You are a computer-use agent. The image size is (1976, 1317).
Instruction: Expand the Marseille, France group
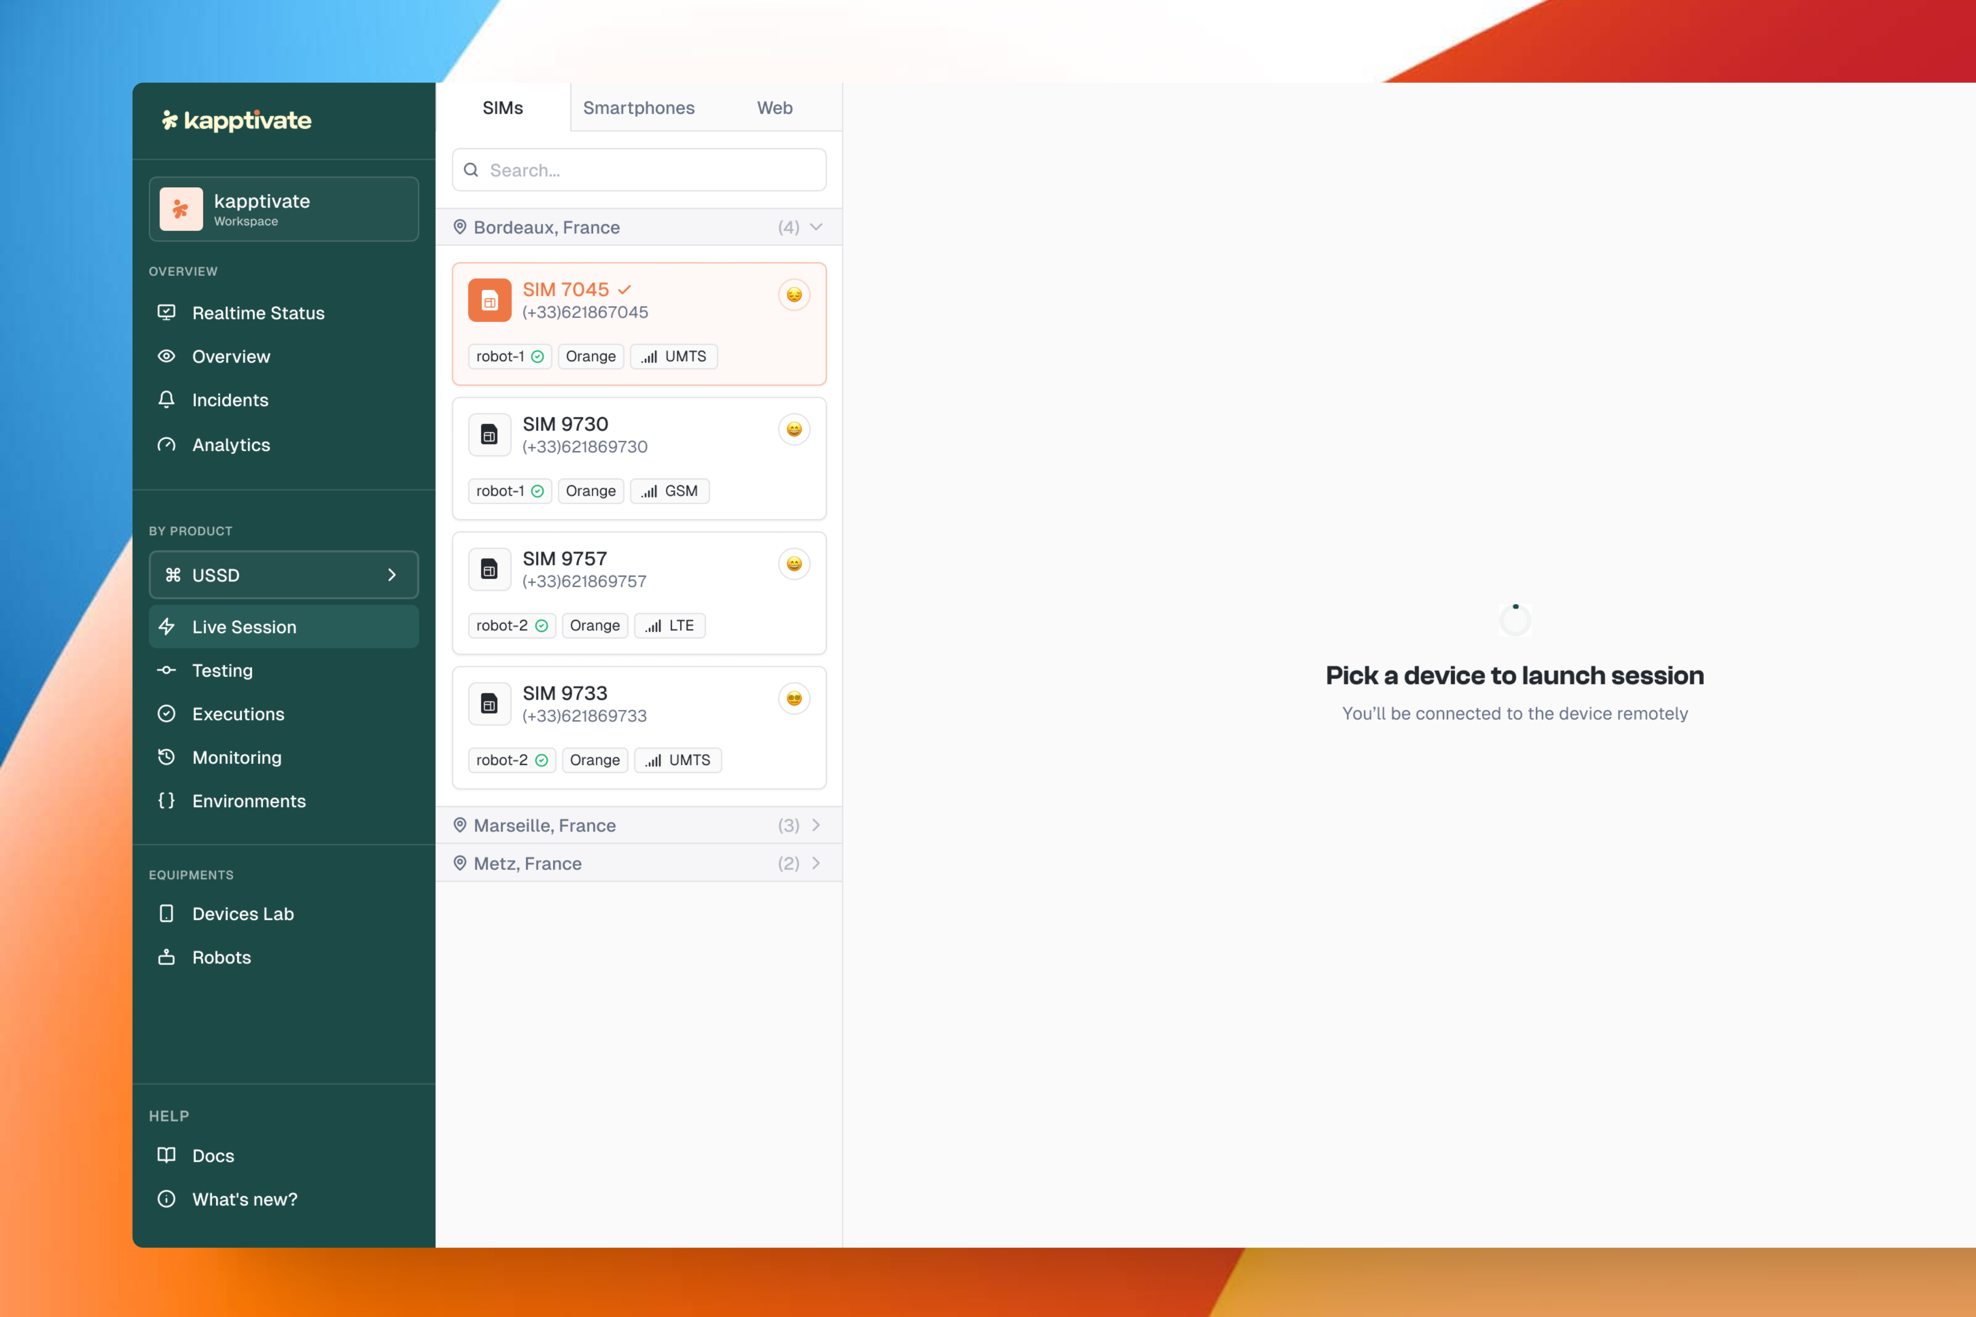639,825
